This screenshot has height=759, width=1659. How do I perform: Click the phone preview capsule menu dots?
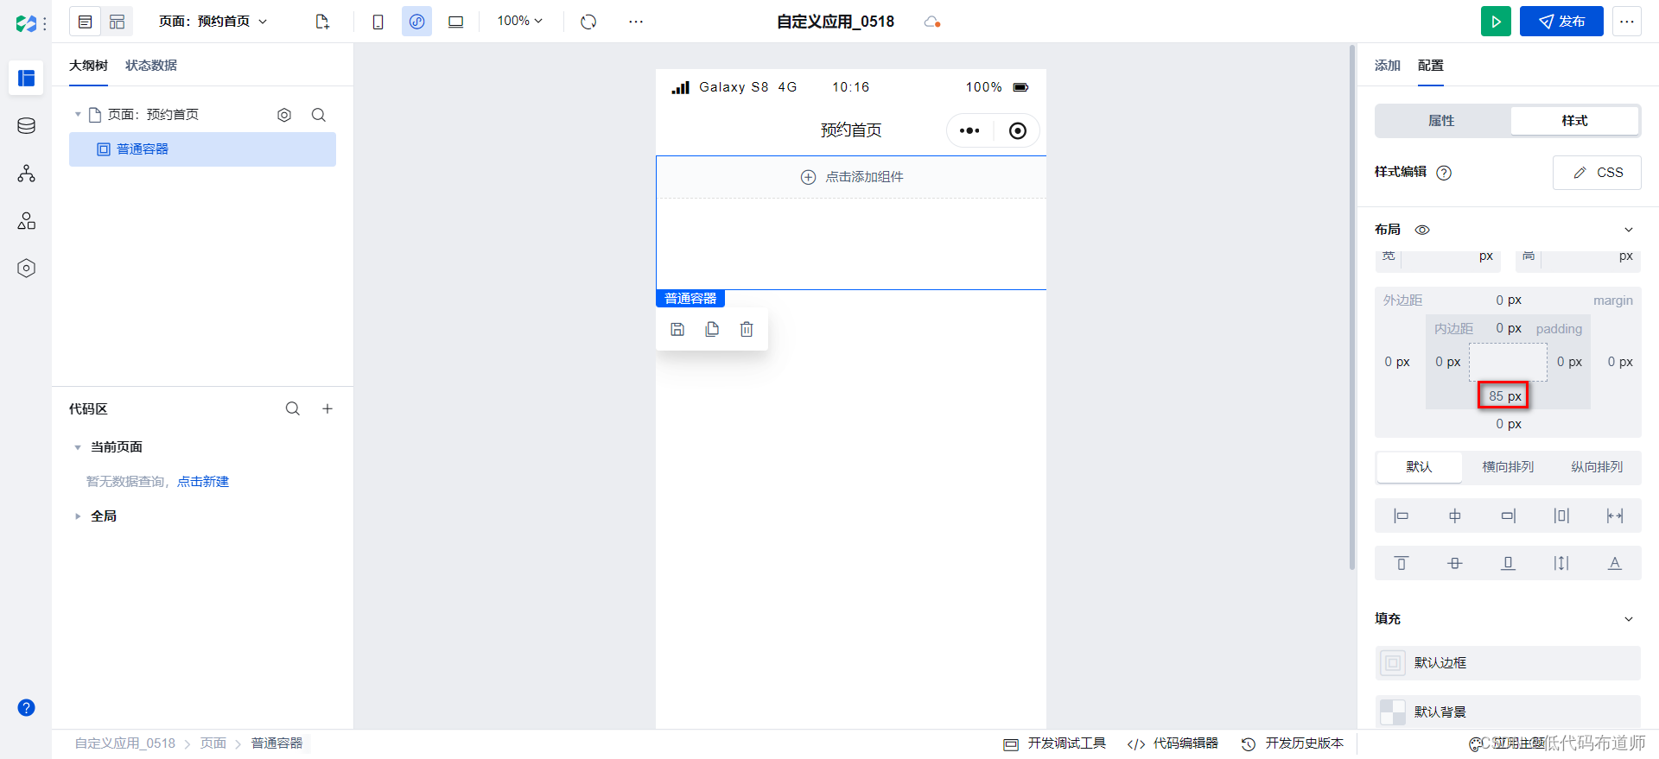tap(969, 130)
